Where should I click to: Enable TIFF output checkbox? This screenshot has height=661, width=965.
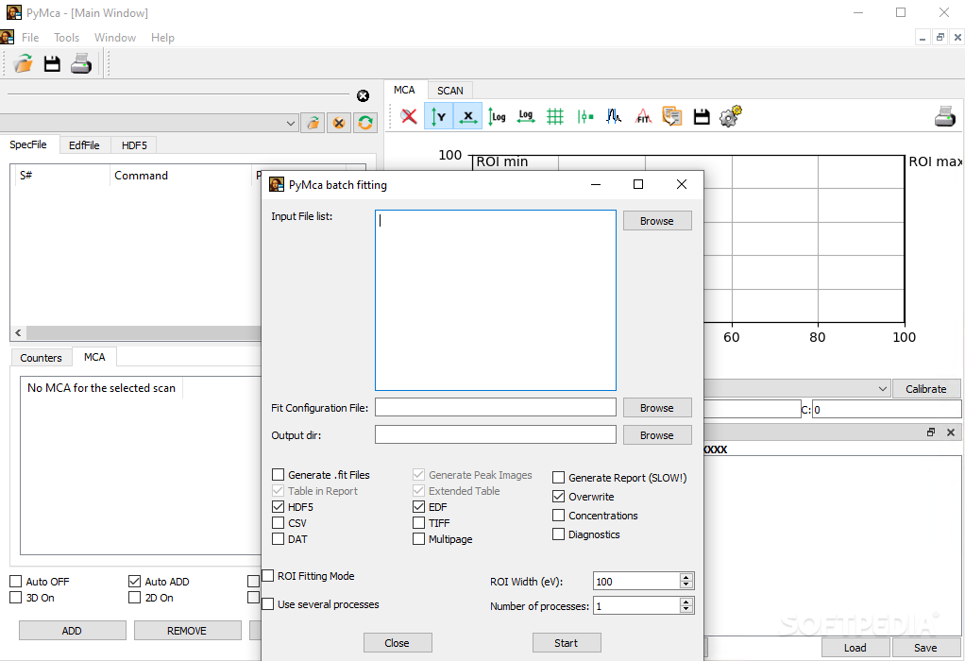tap(418, 522)
